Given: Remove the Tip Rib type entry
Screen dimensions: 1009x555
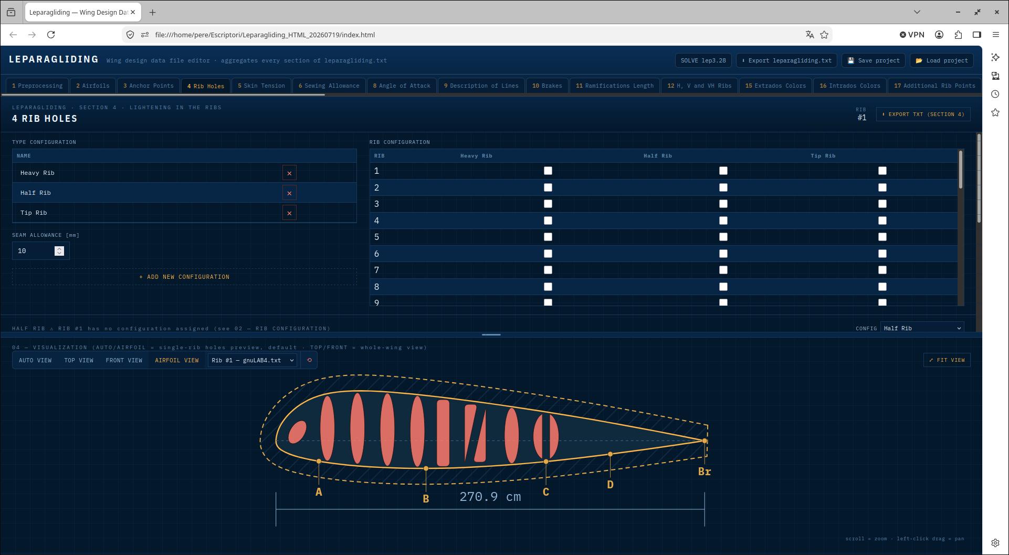Looking at the screenshot, I should click(289, 213).
